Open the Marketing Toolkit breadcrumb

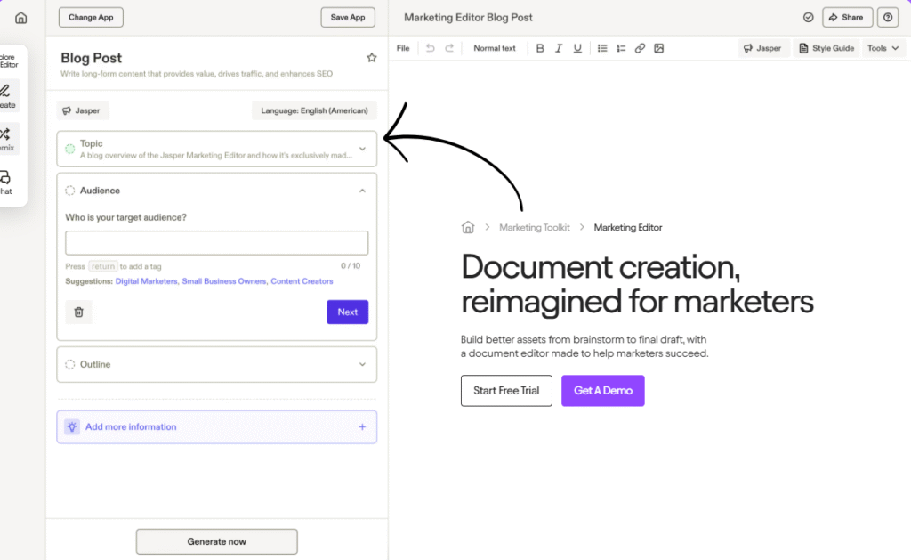pos(535,227)
